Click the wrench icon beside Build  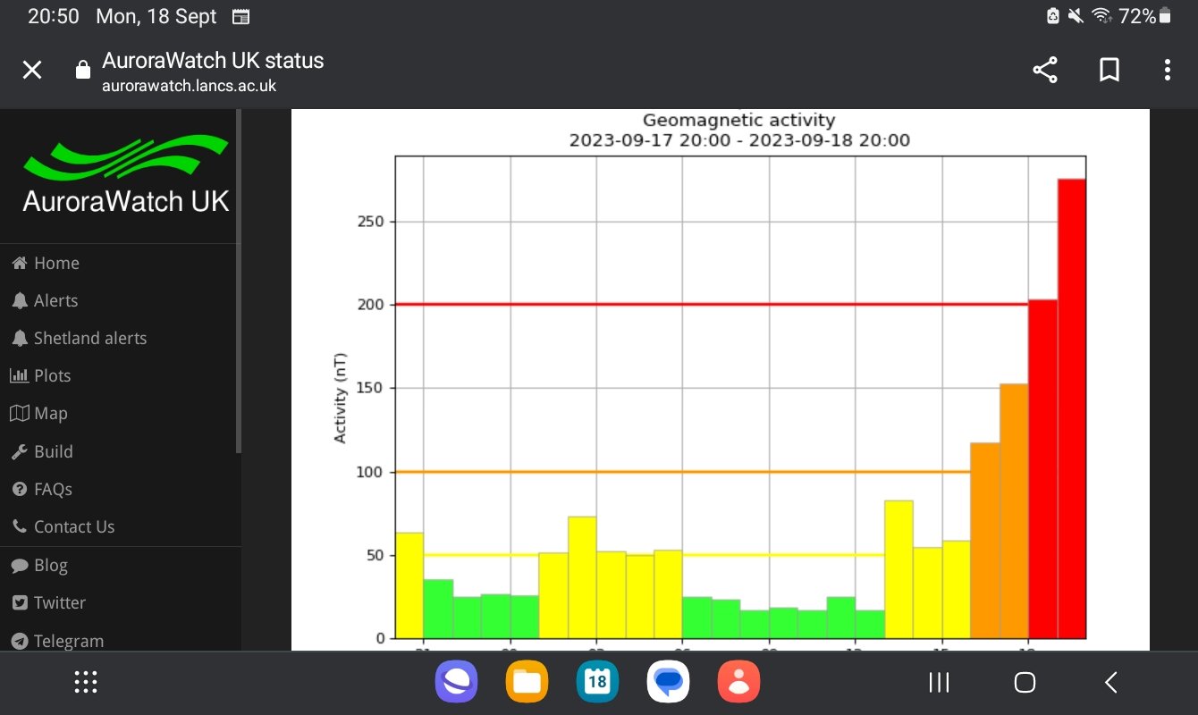tap(19, 451)
